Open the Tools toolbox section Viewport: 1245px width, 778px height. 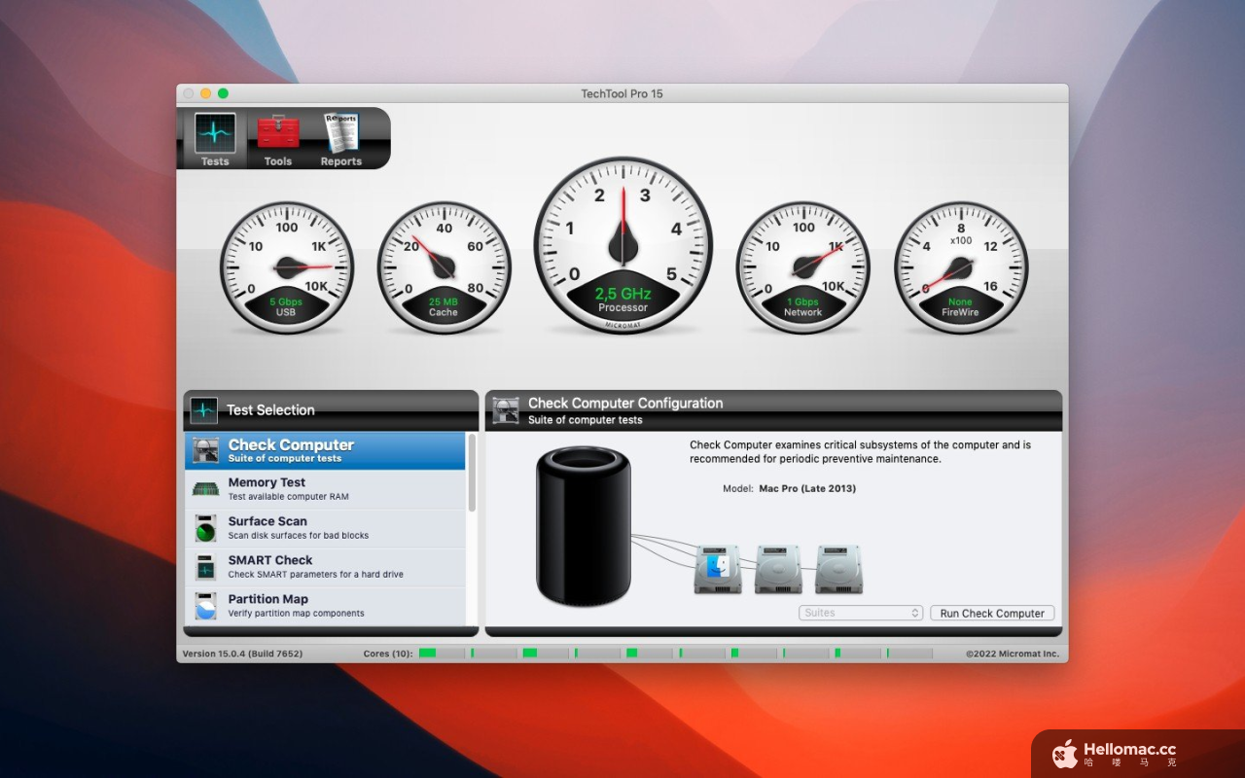click(278, 140)
